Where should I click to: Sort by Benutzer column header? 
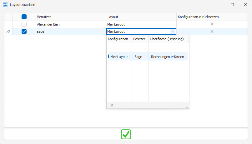click(x=71, y=17)
